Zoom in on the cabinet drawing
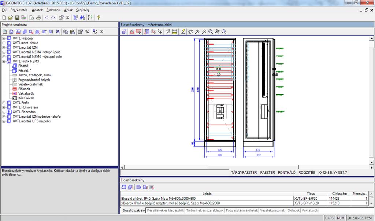The width and height of the screenshot is (375, 221). tap(197, 32)
